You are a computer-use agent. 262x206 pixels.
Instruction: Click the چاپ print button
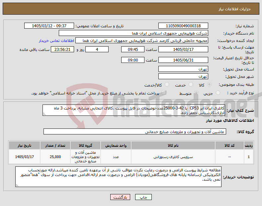click(x=143, y=197)
